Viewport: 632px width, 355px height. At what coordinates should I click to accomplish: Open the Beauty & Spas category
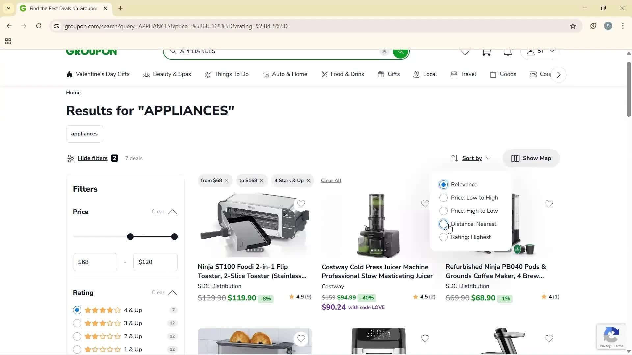tap(172, 74)
